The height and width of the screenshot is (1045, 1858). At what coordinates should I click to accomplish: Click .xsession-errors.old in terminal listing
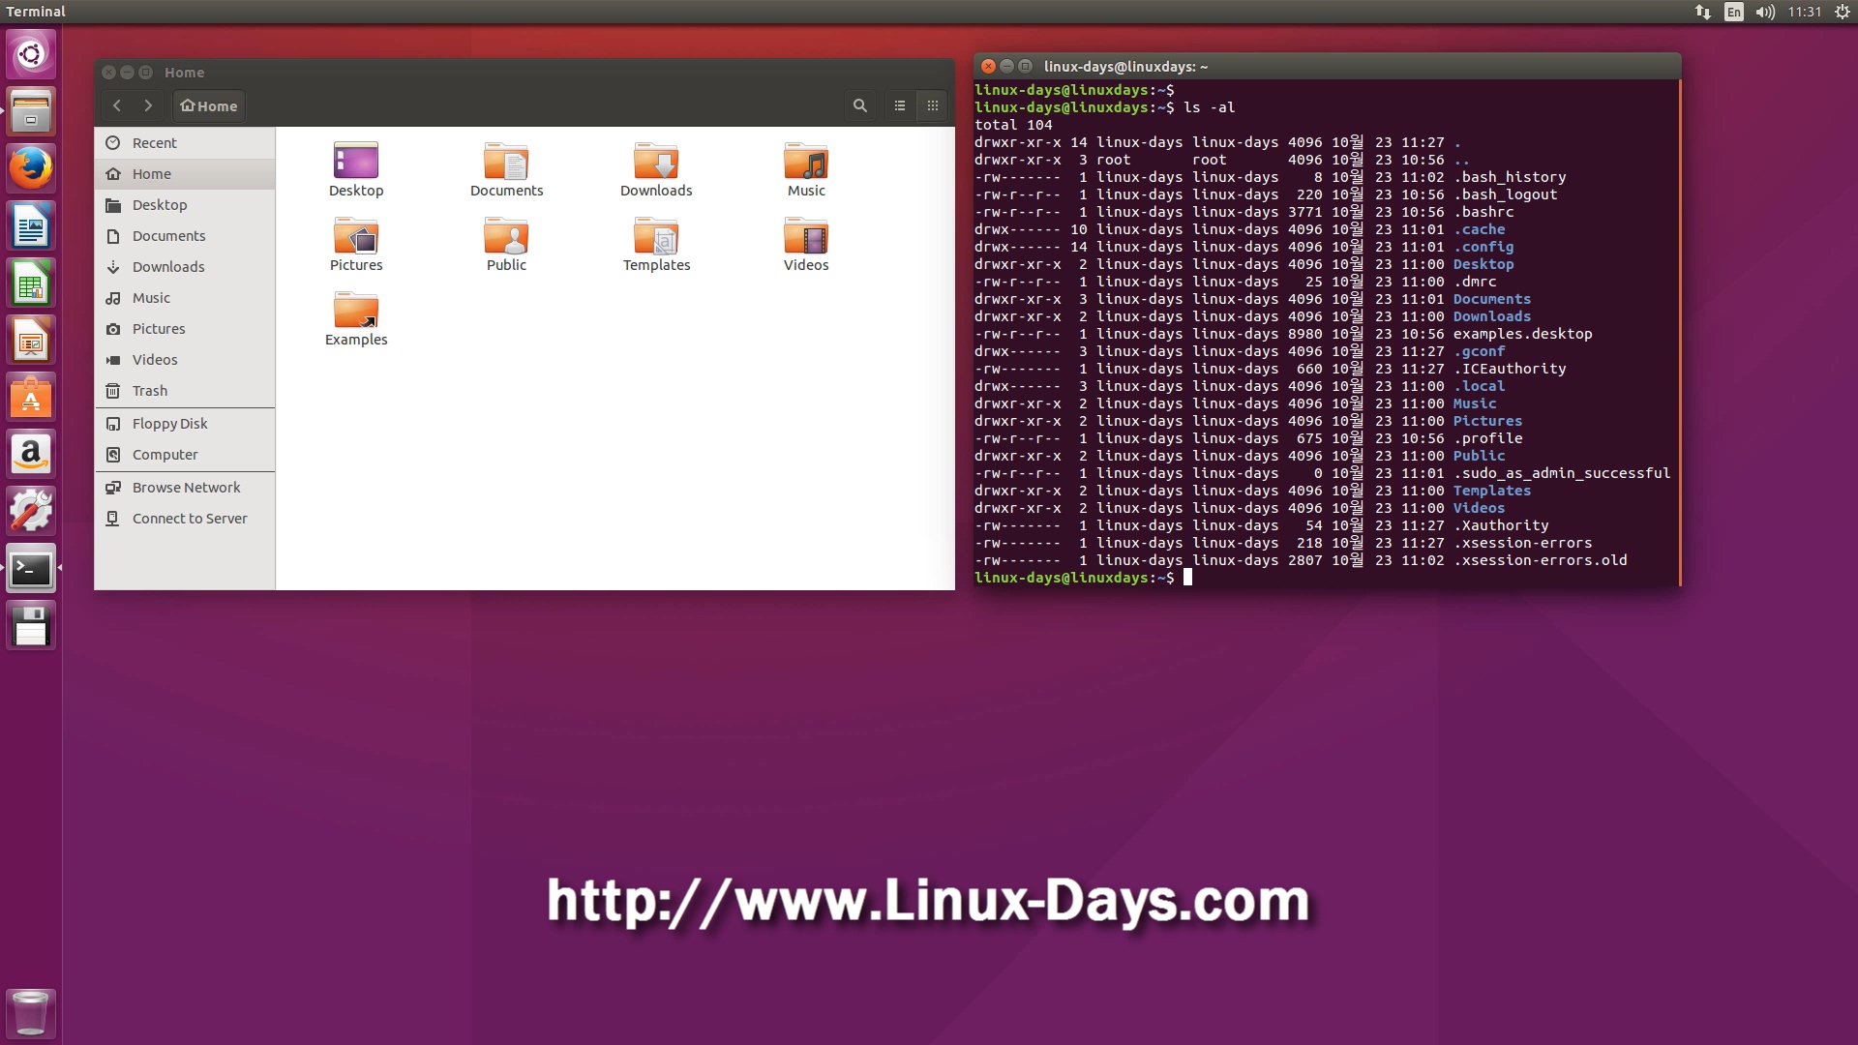[1540, 560]
